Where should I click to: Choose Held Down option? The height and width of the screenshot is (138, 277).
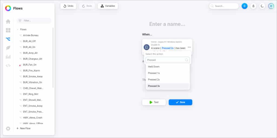click(x=168, y=67)
